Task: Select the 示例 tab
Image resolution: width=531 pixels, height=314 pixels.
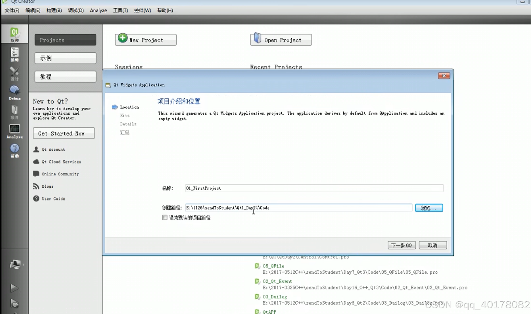Action: pos(65,58)
